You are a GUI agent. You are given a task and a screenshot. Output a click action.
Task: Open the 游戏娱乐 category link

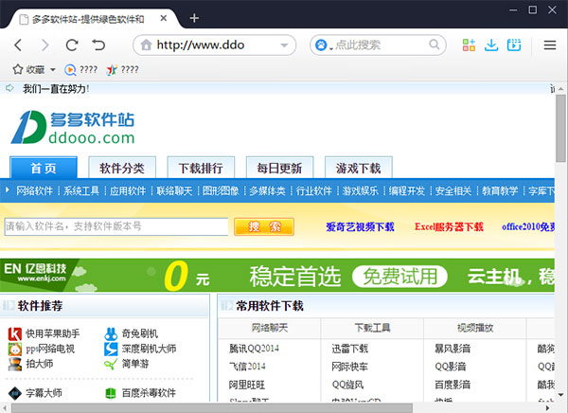pos(361,190)
